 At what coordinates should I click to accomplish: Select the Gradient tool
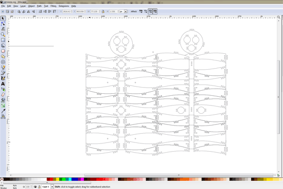3,106
